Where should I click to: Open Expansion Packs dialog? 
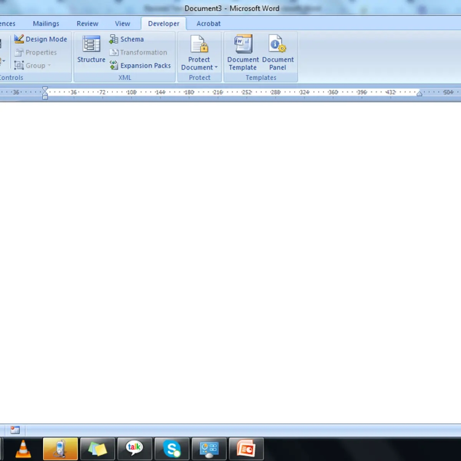pos(140,65)
